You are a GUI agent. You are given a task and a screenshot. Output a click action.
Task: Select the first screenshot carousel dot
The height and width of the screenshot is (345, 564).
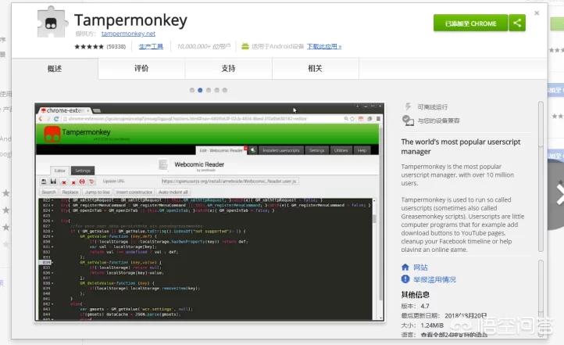tap(192, 90)
